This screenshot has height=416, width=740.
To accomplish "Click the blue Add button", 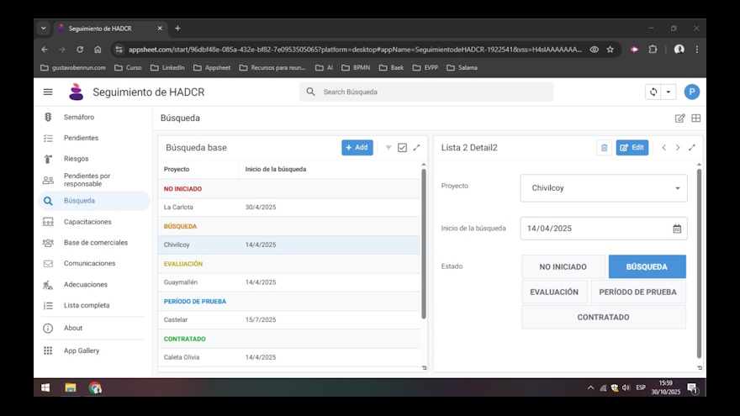I will click(357, 148).
